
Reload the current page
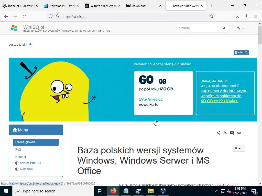point(25,17)
